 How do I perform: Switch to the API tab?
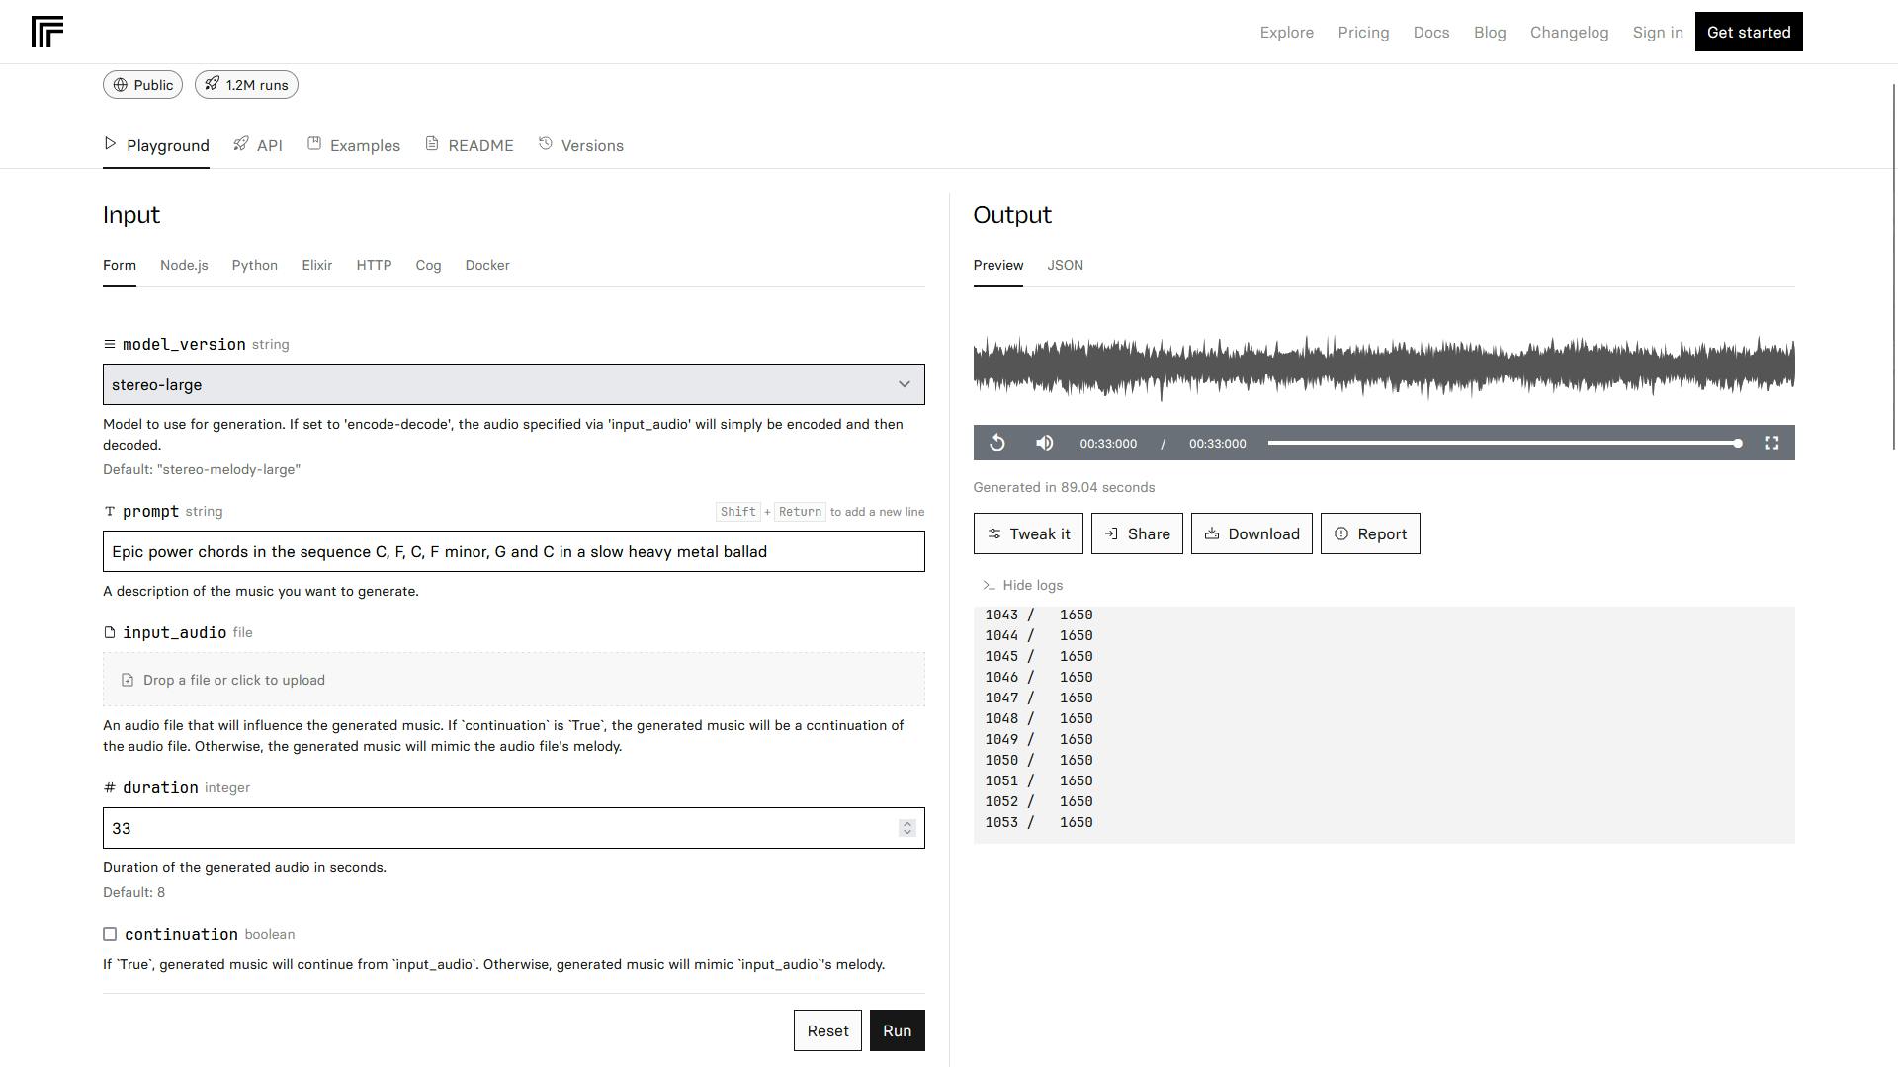(258, 145)
